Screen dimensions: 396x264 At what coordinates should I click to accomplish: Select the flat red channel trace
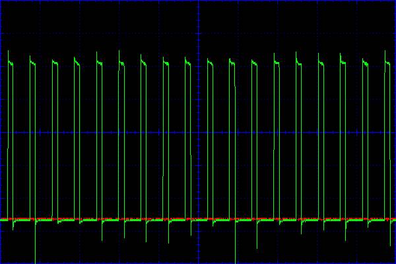(198, 218)
